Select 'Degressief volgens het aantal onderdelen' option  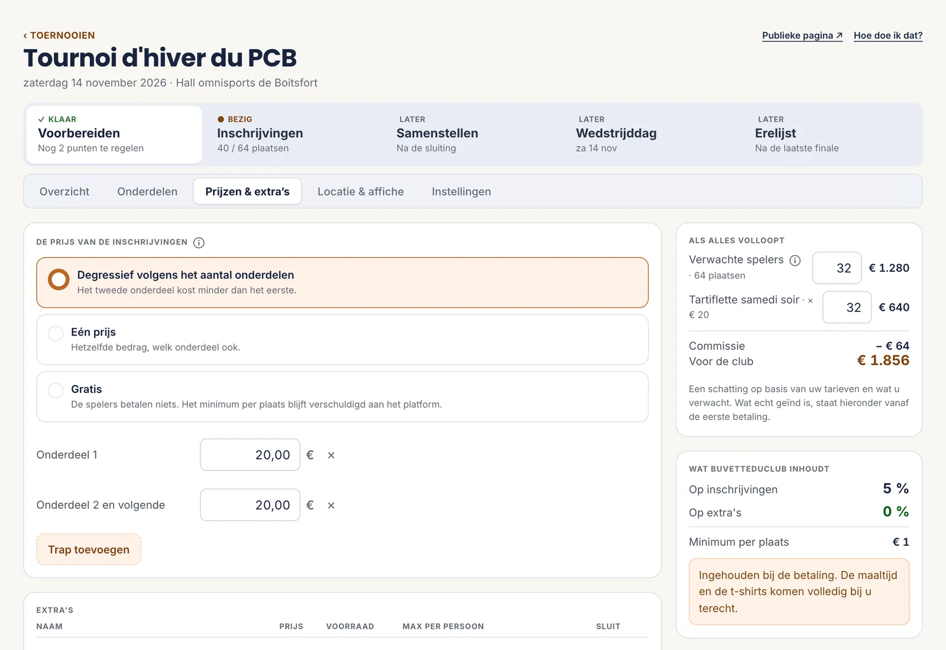click(x=342, y=282)
